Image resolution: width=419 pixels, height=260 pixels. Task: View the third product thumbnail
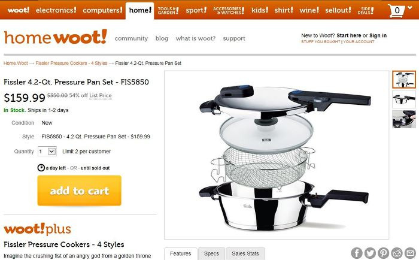tap(404, 119)
